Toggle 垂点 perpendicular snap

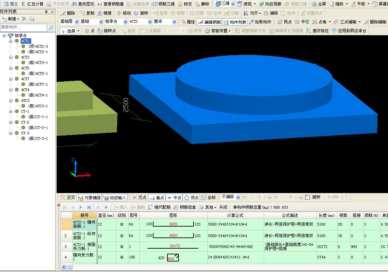click(x=157, y=197)
